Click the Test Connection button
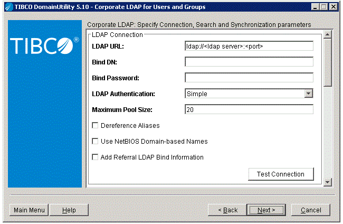This screenshot has height=224, width=343. tap(281, 174)
